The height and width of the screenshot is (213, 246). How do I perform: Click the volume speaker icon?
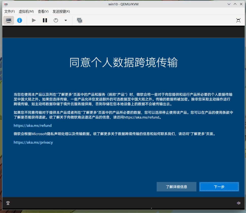pyautogui.click(x=238, y=203)
